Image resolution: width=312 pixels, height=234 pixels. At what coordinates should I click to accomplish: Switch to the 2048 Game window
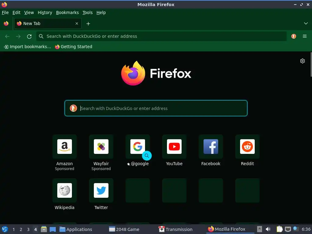pyautogui.click(x=124, y=229)
